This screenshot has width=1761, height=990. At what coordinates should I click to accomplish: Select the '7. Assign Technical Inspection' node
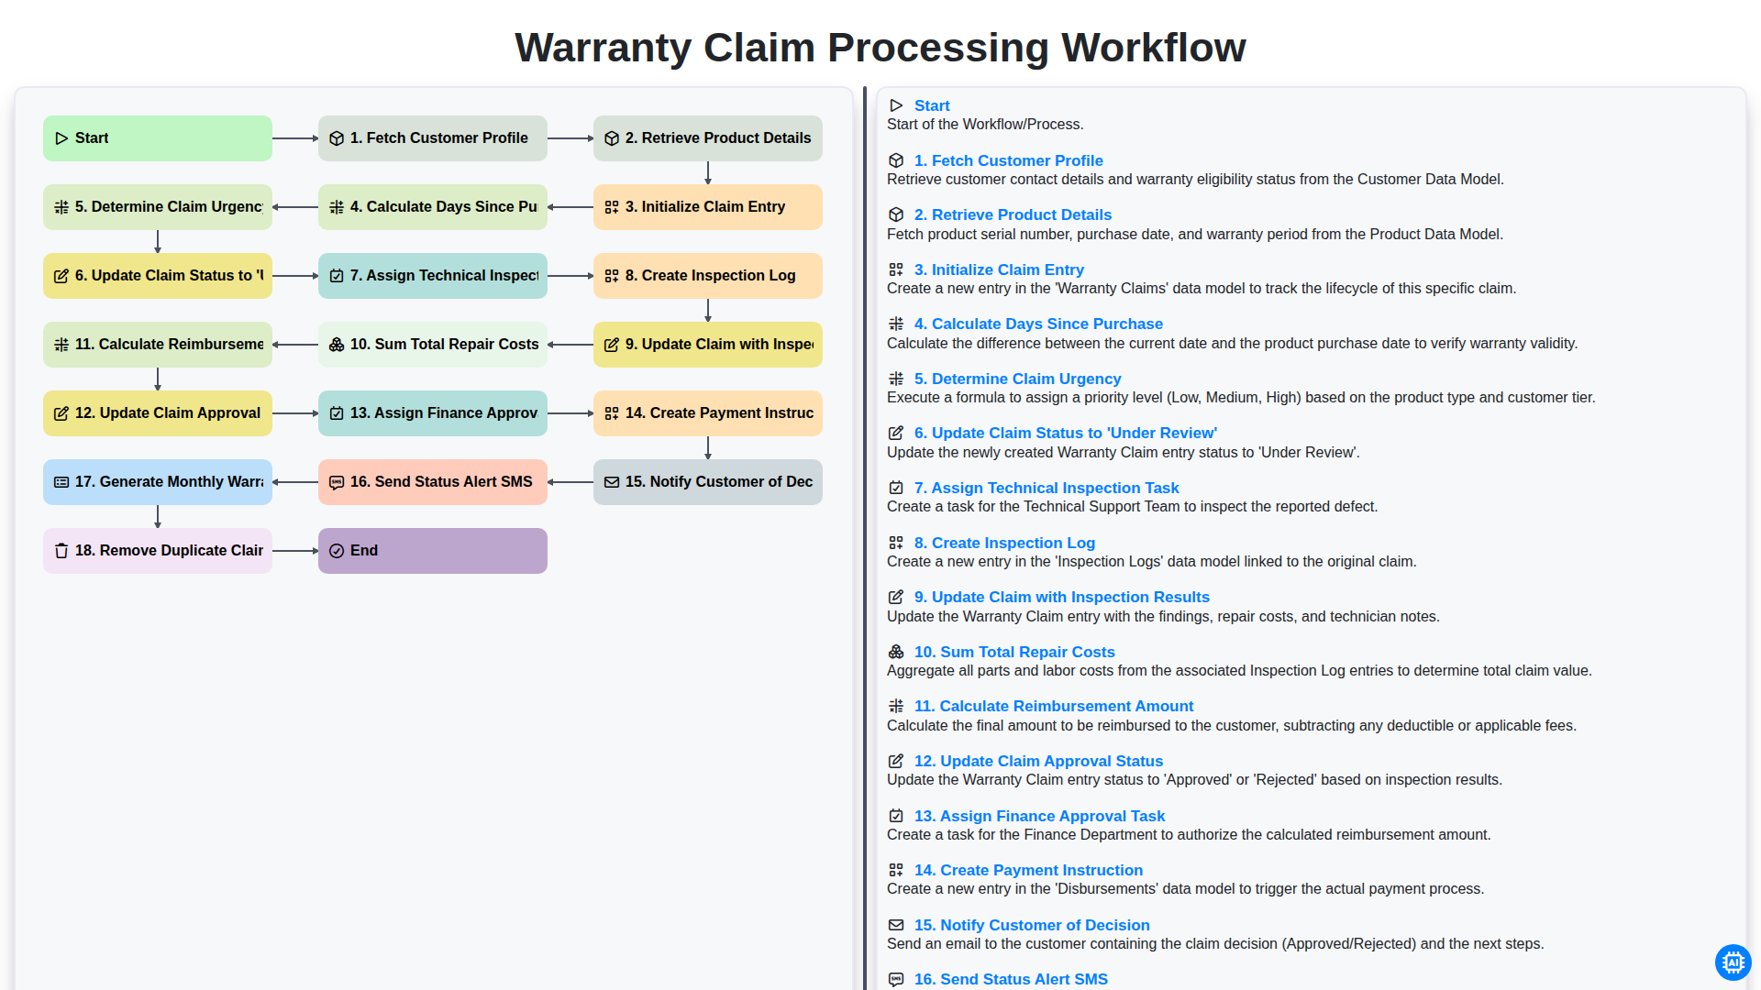click(433, 276)
